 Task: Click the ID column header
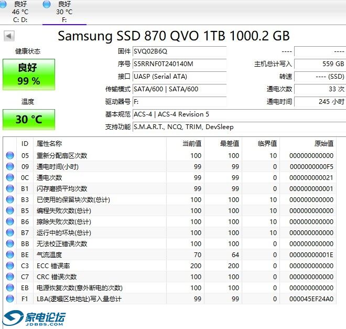point(25,144)
